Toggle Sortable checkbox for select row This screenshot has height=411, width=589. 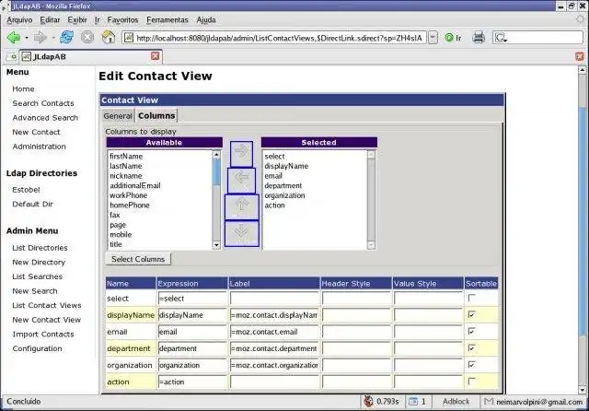(471, 298)
